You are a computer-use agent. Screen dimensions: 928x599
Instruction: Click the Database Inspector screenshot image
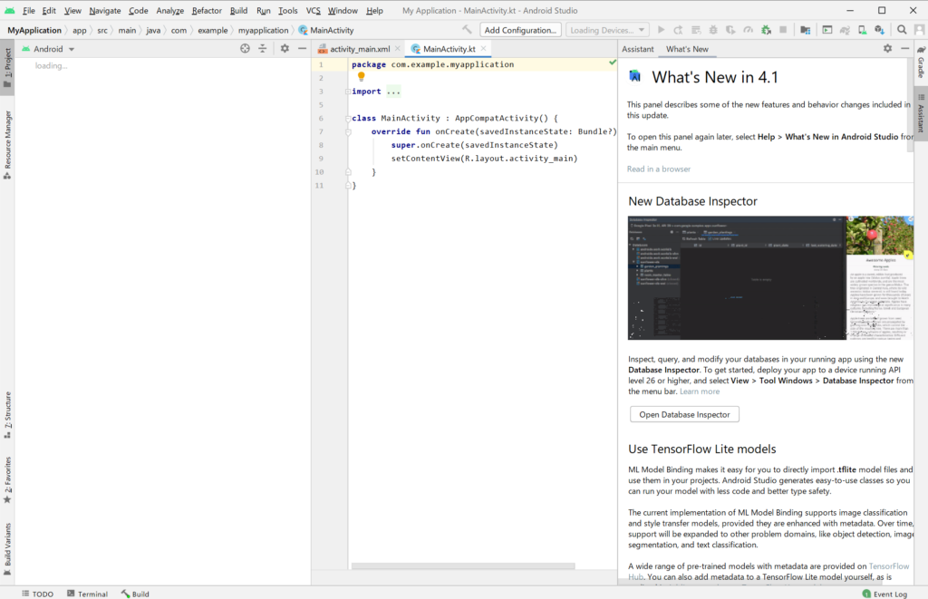click(770, 277)
